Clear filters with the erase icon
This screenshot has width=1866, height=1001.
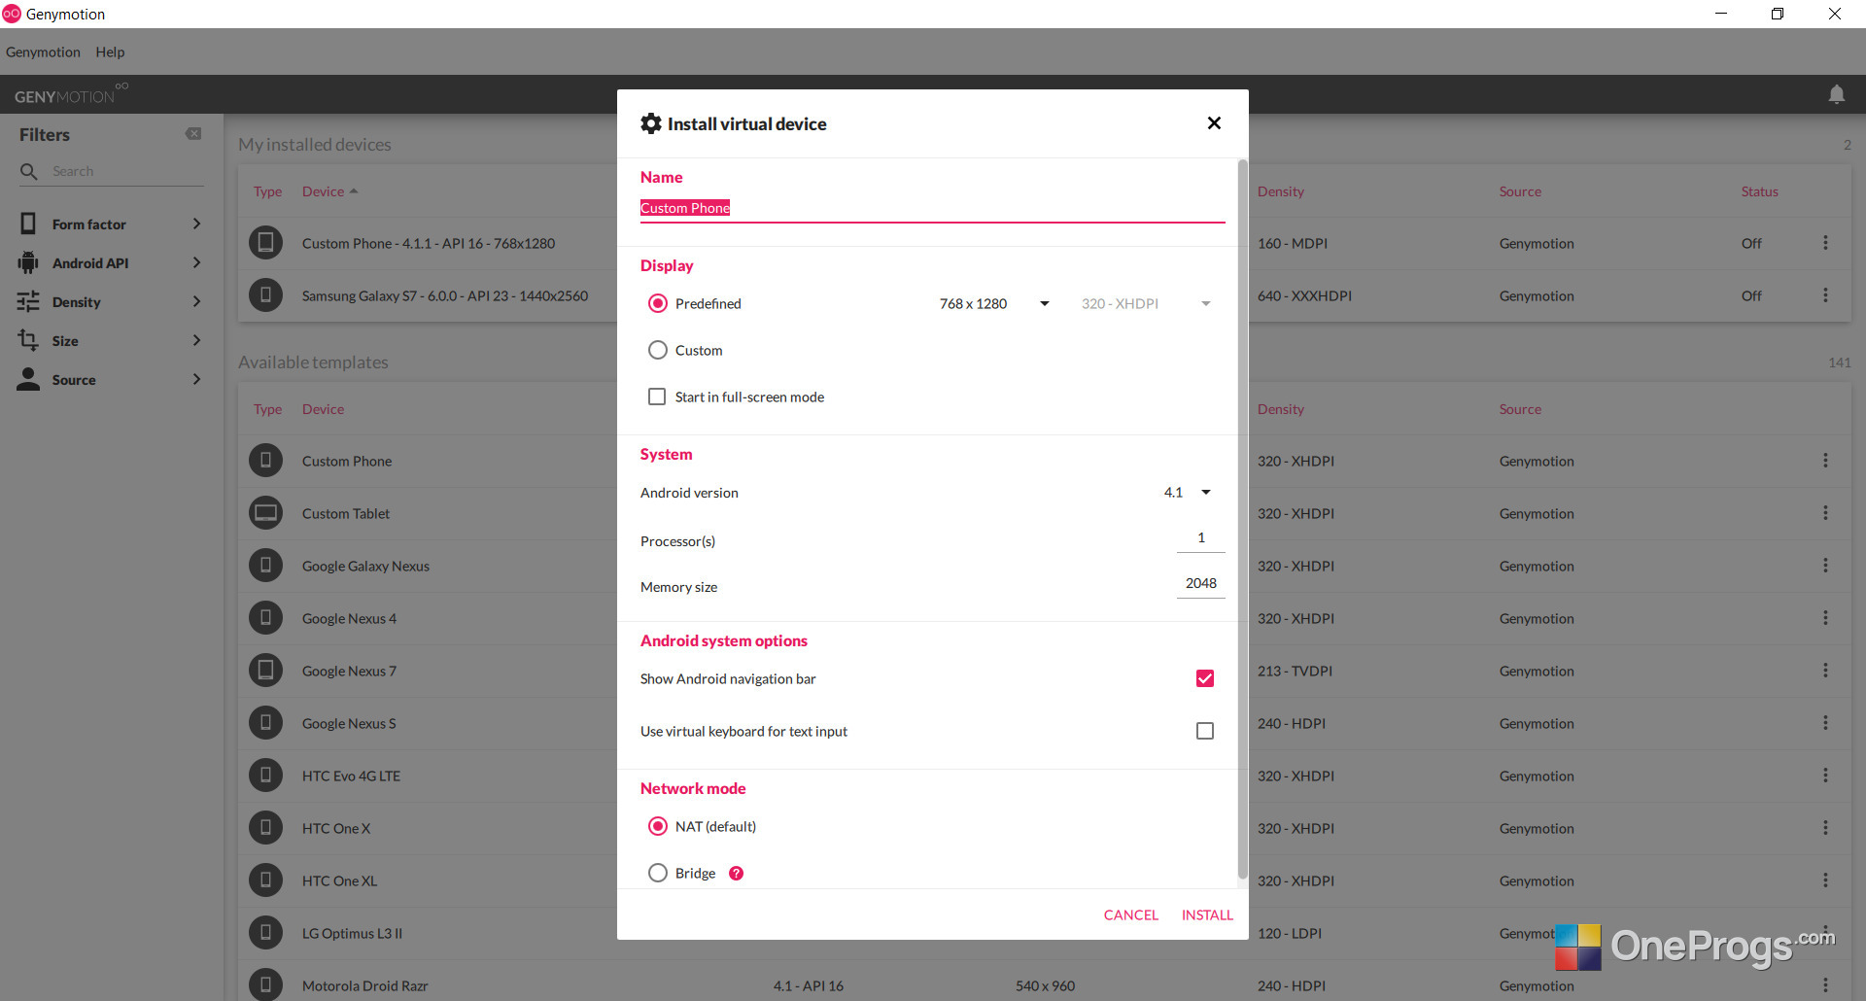tap(193, 134)
